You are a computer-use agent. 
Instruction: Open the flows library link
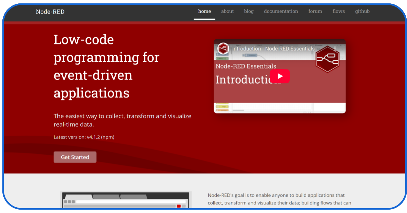338,11
